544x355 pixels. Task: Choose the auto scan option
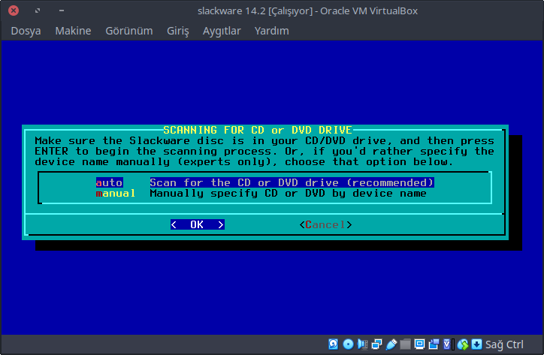[109, 182]
